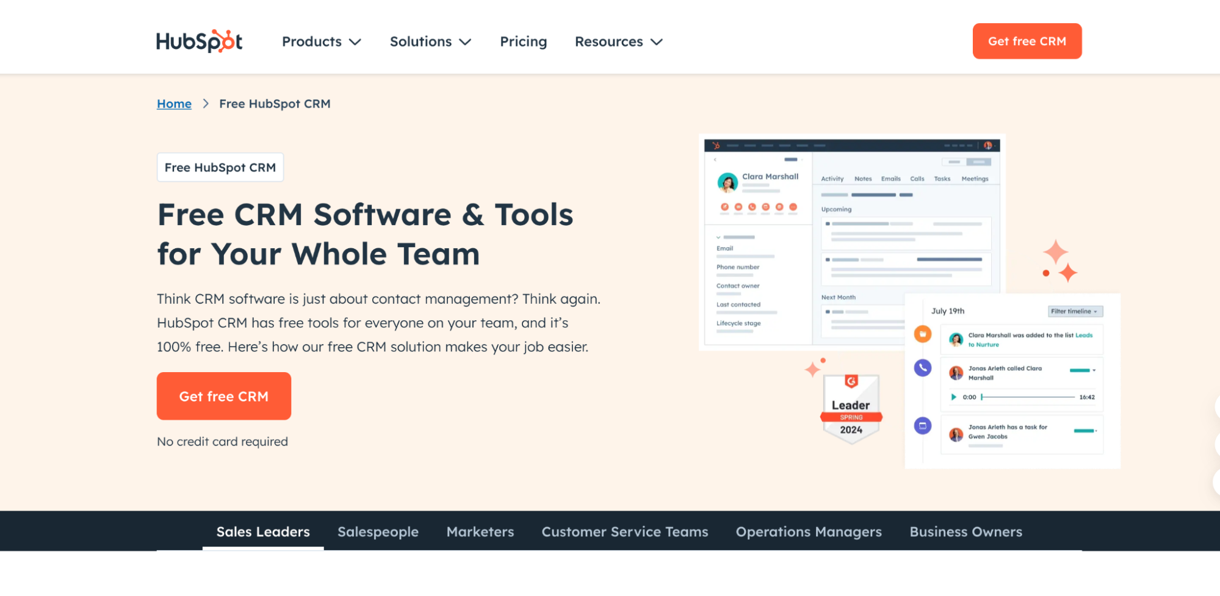Click the orange list icon in timeline
Viewport: 1220px width, 596px height.
coord(923,334)
